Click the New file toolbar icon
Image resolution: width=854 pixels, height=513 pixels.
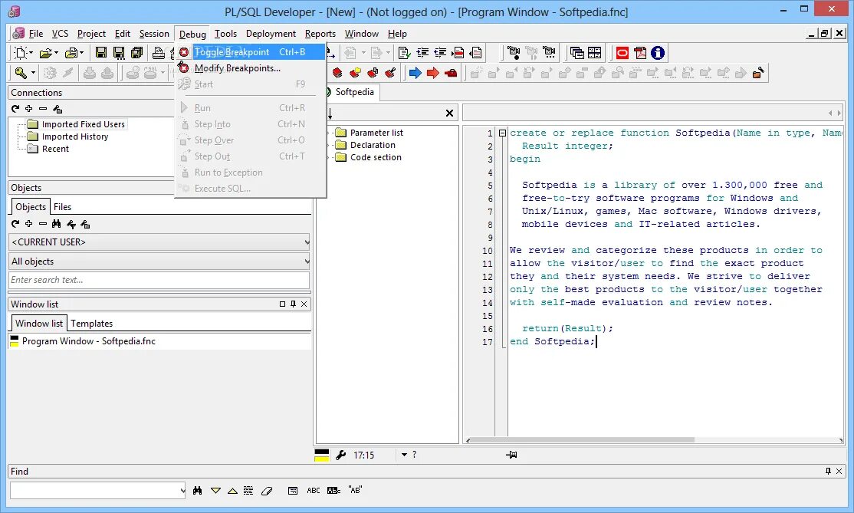(21, 52)
